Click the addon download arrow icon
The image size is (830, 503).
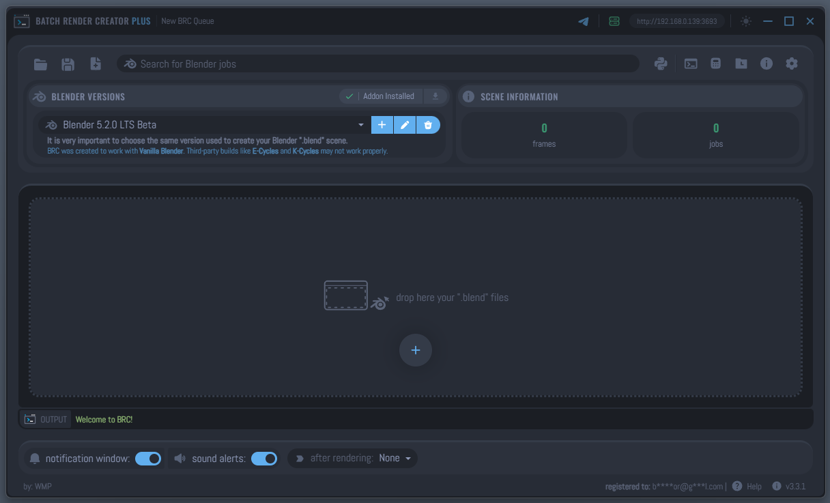435,96
